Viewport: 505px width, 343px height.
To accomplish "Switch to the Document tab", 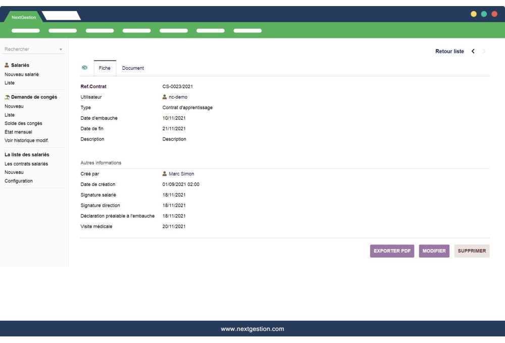I will 133,68.
